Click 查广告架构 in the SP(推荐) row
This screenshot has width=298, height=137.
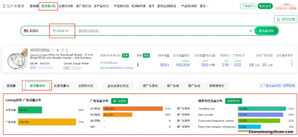click(183, 115)
